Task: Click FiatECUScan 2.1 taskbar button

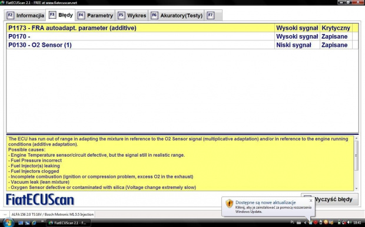Action: (68, 223)
